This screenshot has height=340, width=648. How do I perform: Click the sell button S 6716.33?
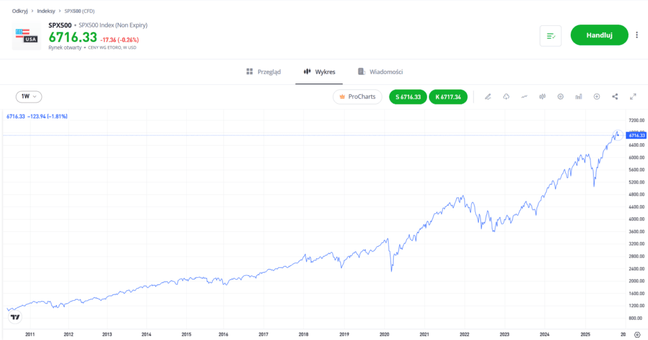[x=408, y=97]
